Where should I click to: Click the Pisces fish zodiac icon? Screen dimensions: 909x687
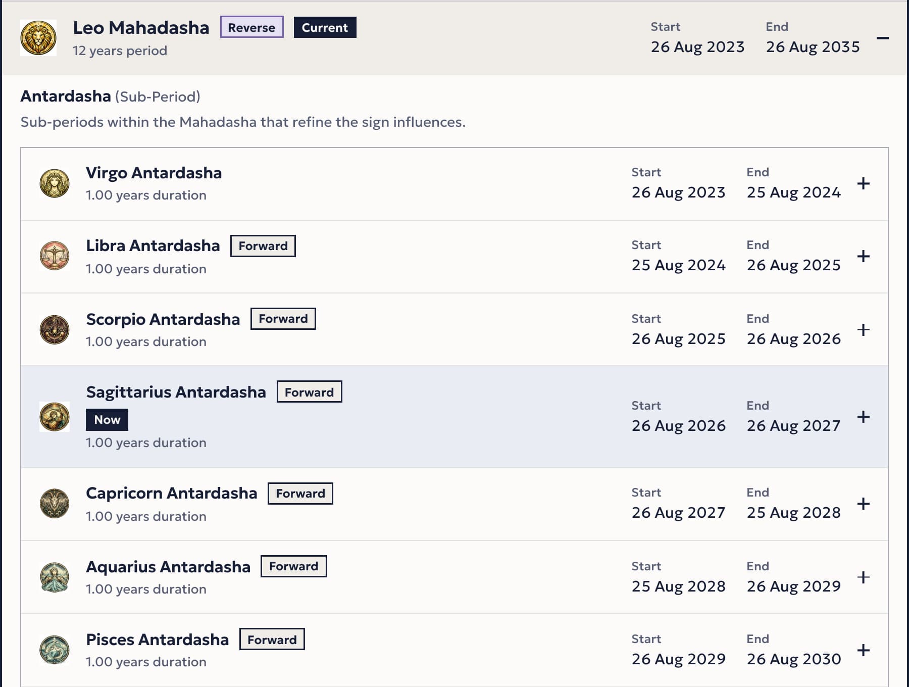click(x=55, y=650)
